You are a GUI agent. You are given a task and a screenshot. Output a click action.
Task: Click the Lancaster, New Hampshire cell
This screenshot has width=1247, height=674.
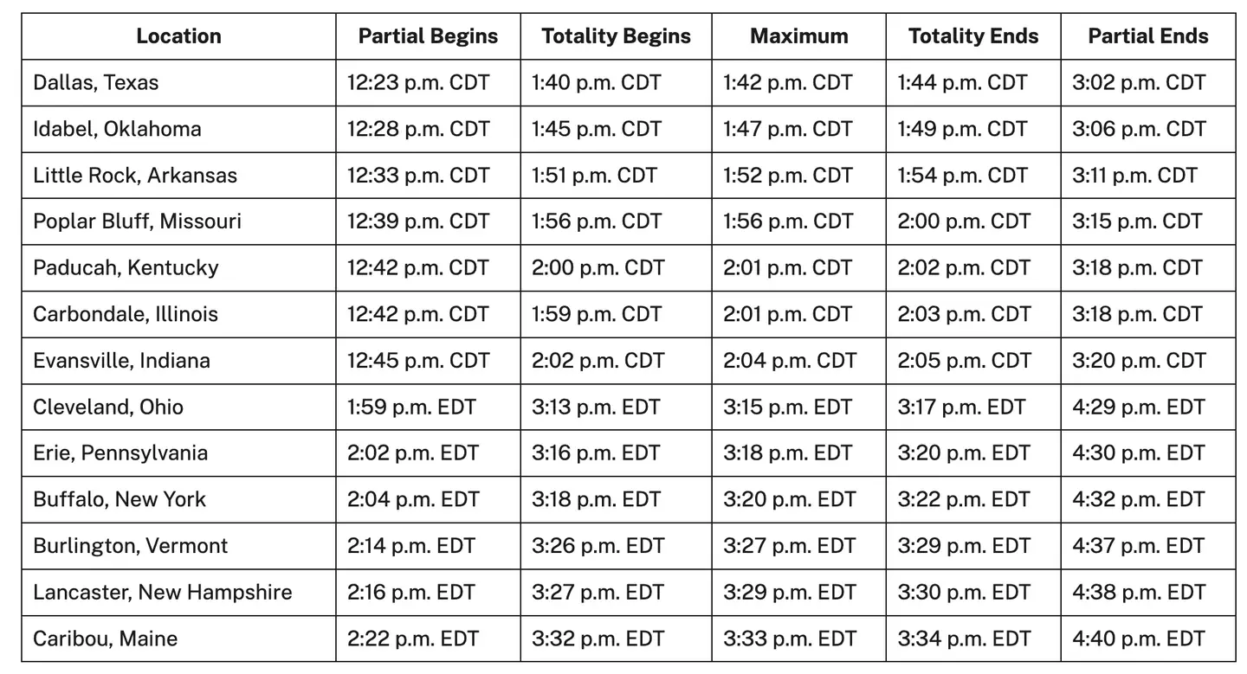point(162,592)
